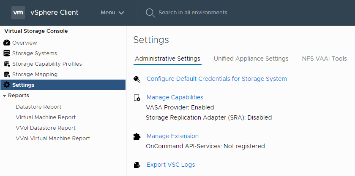The image size is (355, 176).
Task: Click the Settings gear icon in sidebar
Action: click(x=6, y=85)
